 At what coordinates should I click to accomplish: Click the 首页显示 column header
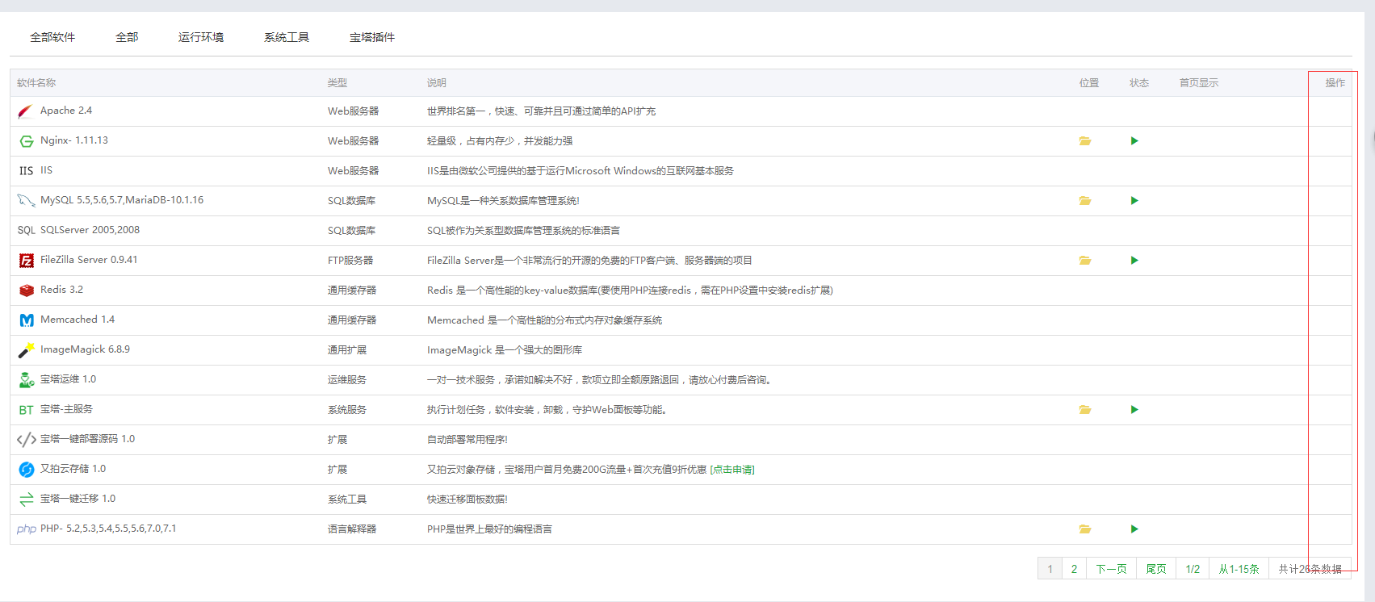(x=1199, y=83)
